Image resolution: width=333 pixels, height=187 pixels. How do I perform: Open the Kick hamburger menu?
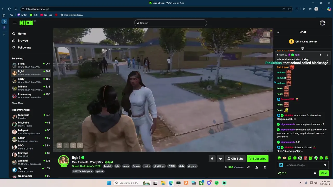(x=14, y=23)
